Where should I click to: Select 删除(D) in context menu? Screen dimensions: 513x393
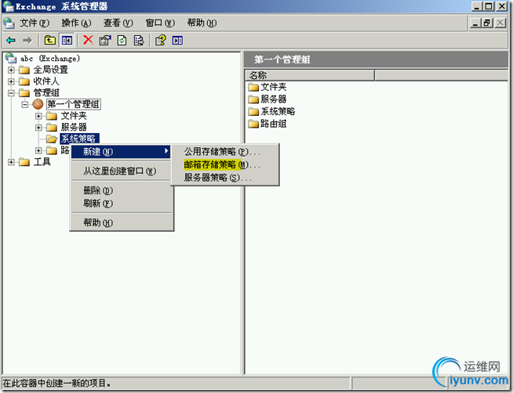pos(121,190)
